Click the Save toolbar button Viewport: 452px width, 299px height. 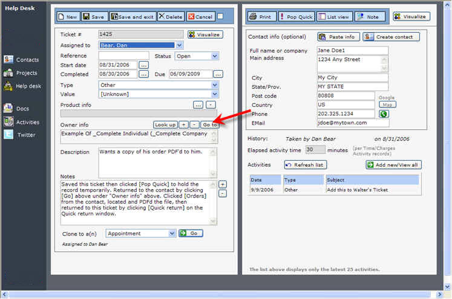(x=94, y=17)
